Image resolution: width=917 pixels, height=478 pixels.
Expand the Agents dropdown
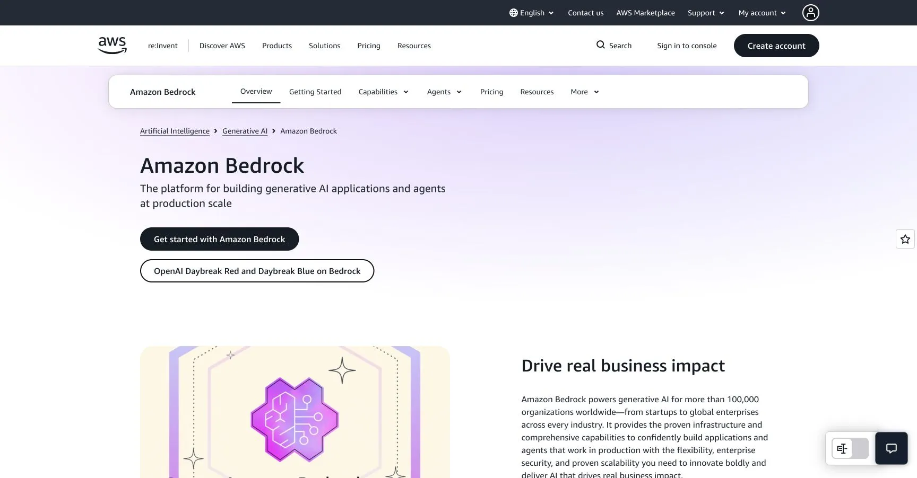[445, 92]
